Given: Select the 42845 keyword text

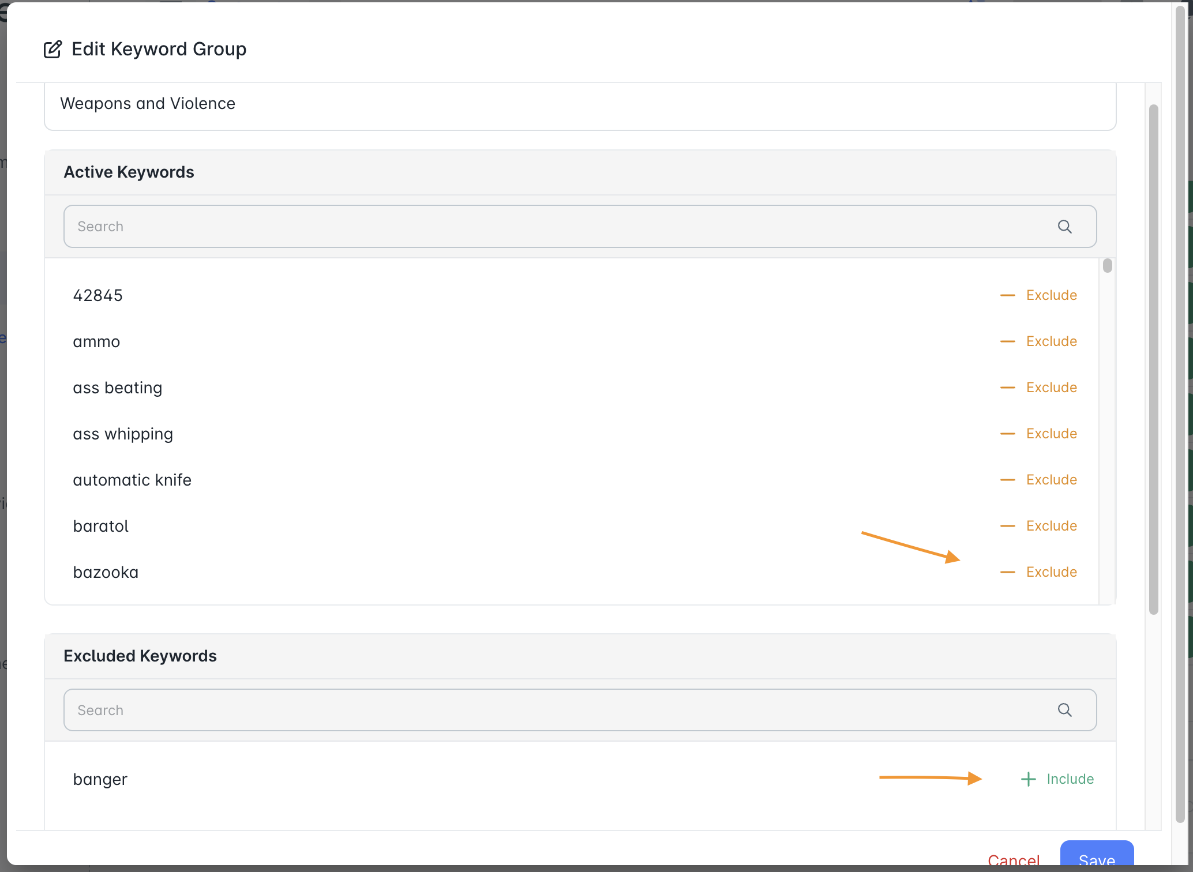Looking at the screenshot, I should (x=97, y=295).
